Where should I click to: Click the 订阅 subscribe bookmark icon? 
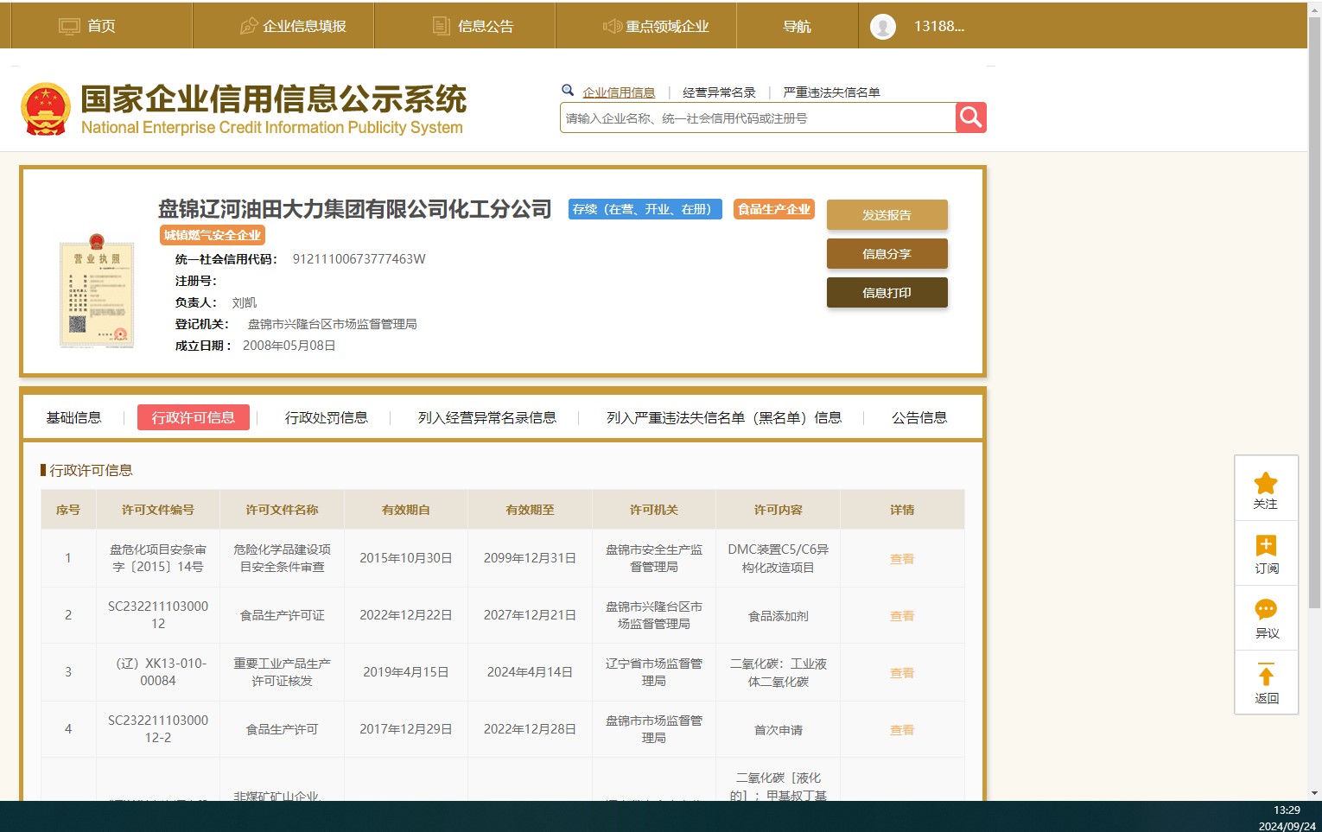1265,546
